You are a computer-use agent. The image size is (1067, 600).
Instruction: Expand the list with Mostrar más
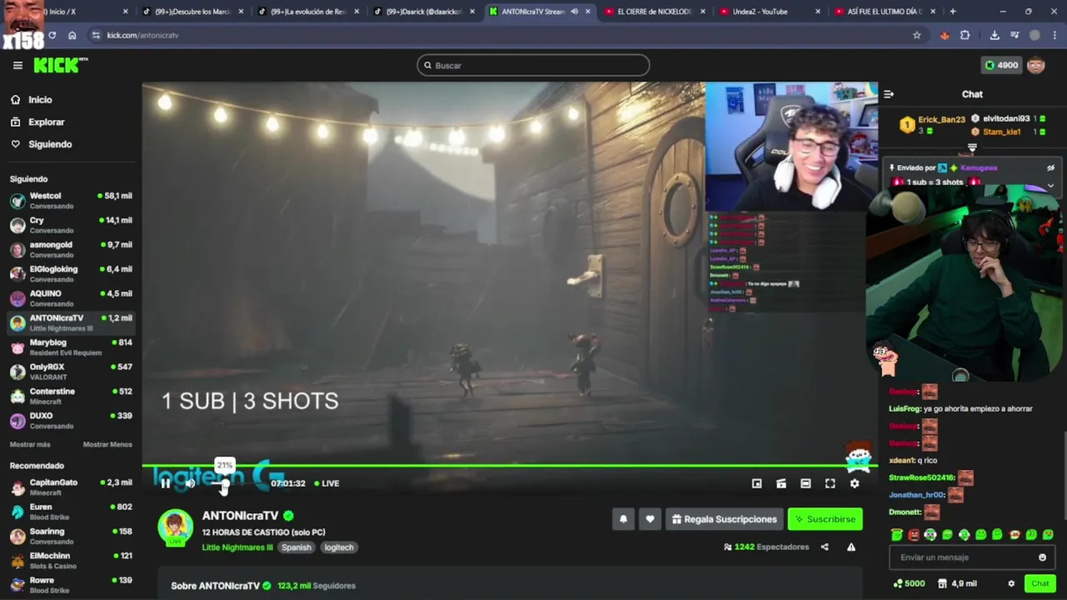coord(30,444)
